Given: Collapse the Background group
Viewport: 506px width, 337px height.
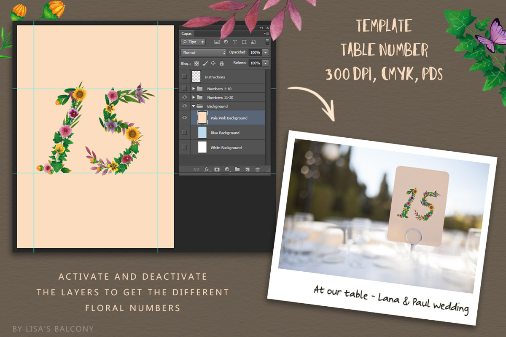Looking at the screenshot, I should click(194, 106).
